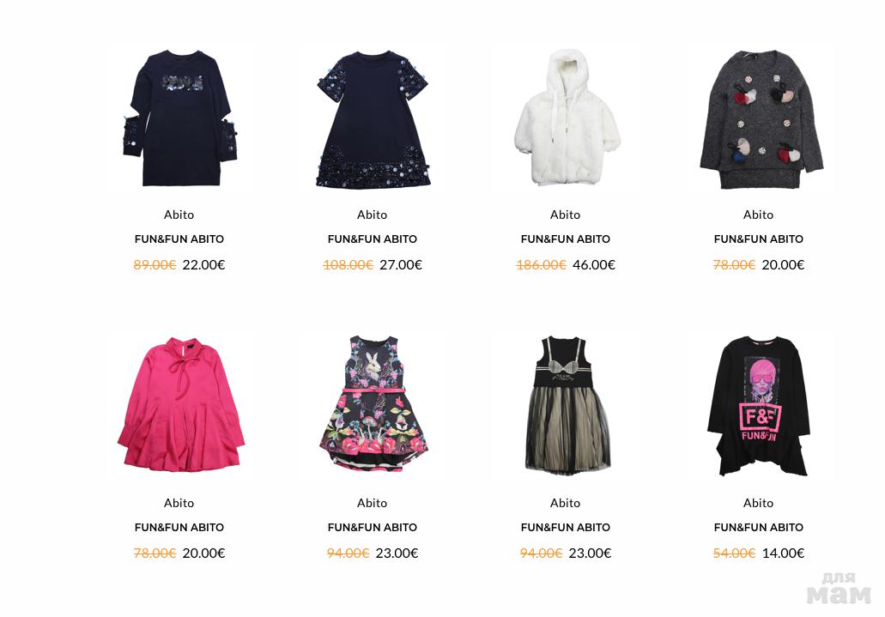Select Abito category label above 20.00€ grey sweater
This screenshot has width=885, height=617.
pyautogui.click(x=758, y=215)
